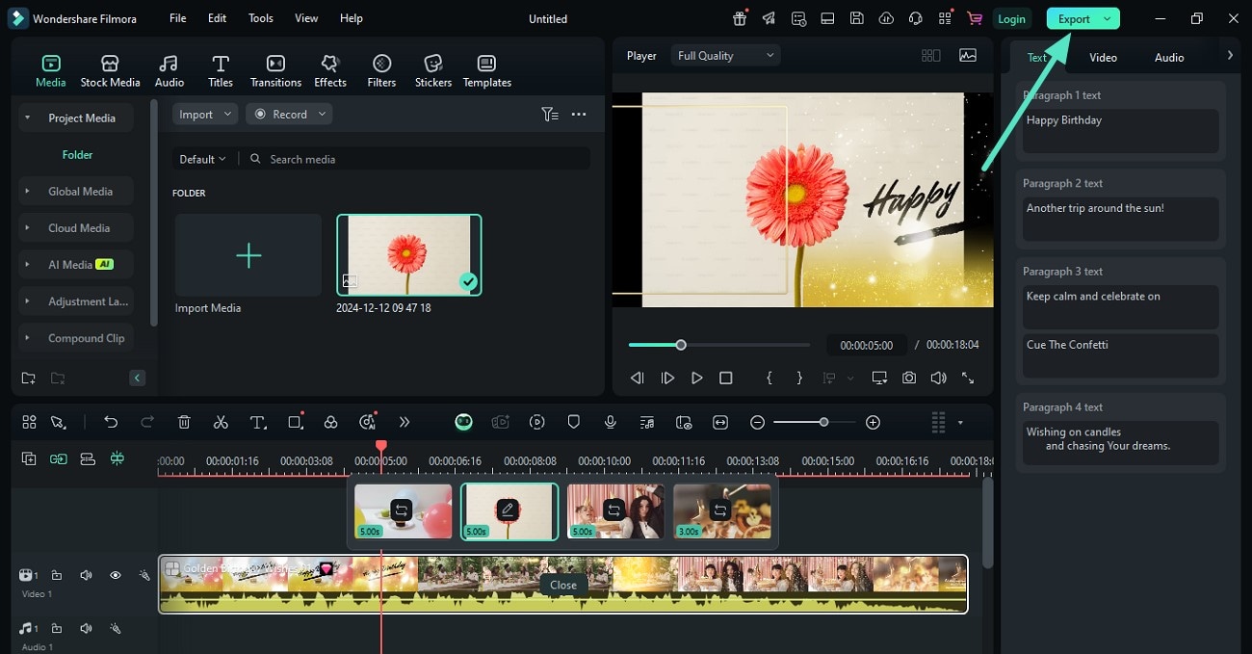Lock the Video 1 track
The width and height of the screenshot is (1252, 654).
pos(56,575)
